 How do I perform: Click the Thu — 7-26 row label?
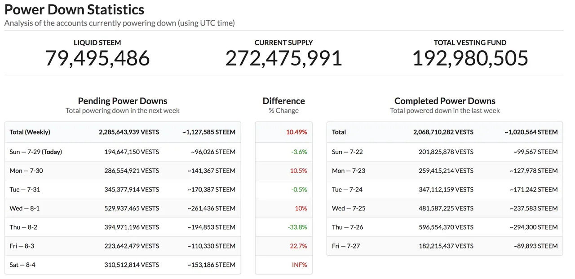click(348, 227)
